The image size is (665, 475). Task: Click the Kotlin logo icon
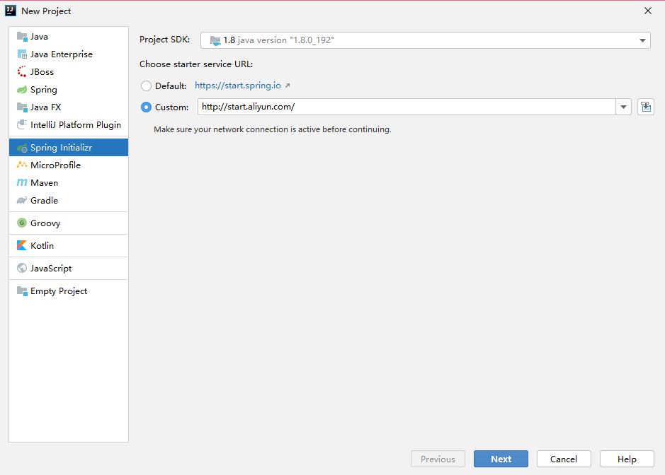[x=22, y=245]
